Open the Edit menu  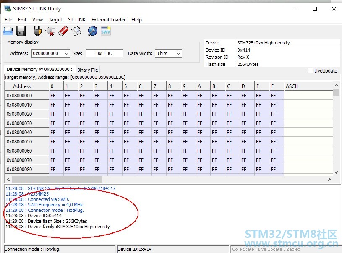point(22,20)
